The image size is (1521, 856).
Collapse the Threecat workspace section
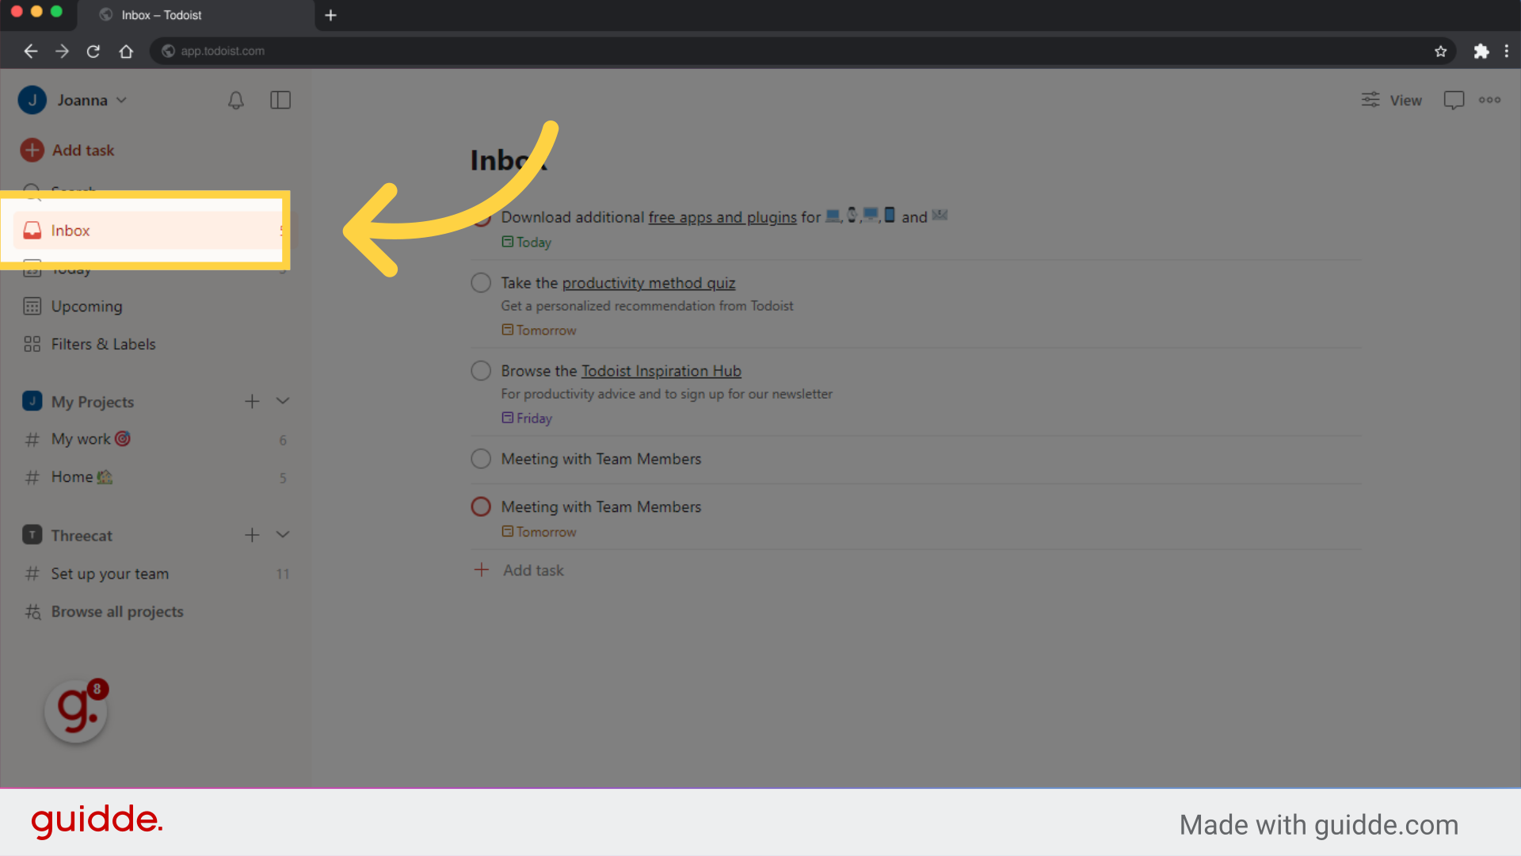(283, 535)
